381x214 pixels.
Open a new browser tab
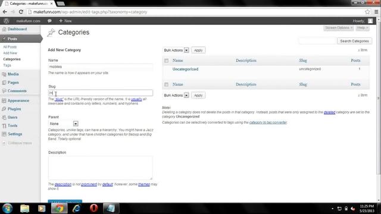pos(61,4)
